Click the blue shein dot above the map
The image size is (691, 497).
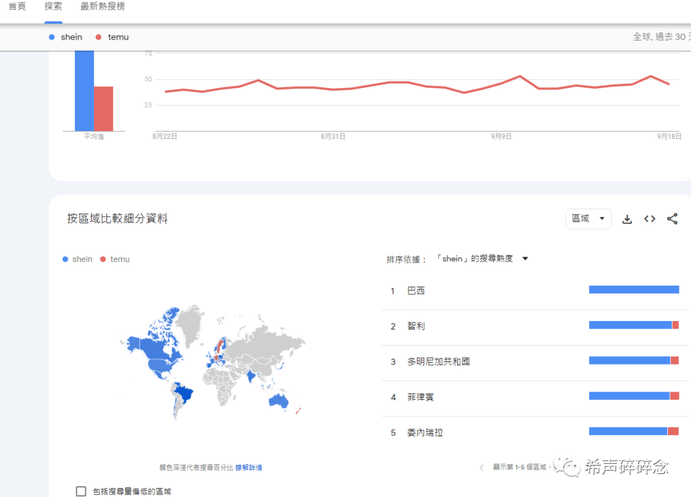65,259
